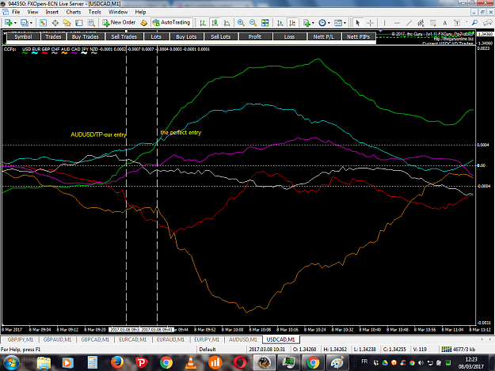Viewport: 495px width, 371px height.
Task: Click the Nett P/L column header
Action: pos(324,37)
